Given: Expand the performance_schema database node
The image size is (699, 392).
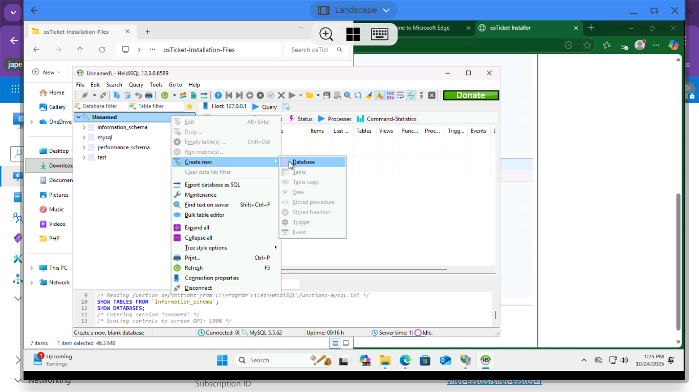Looking at the screenshot, I should tap(84, 147).
